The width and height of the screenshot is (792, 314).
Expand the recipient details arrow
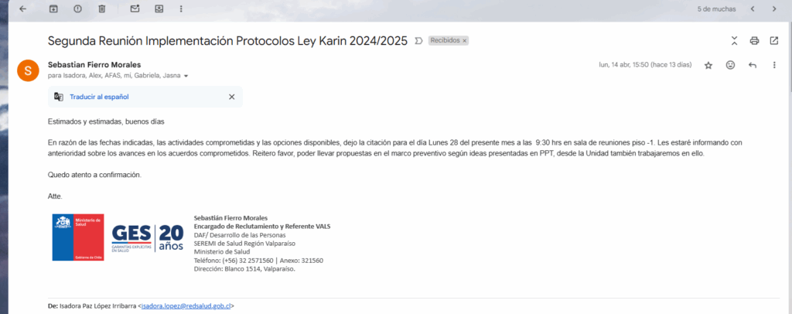click(x=186, y=77)
